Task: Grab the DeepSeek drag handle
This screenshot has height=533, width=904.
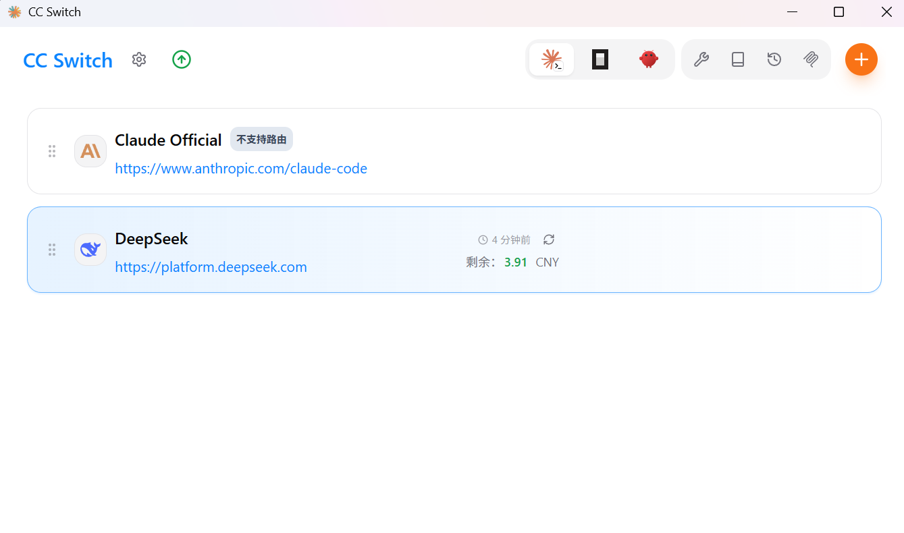Action: [x=52, y=250]
